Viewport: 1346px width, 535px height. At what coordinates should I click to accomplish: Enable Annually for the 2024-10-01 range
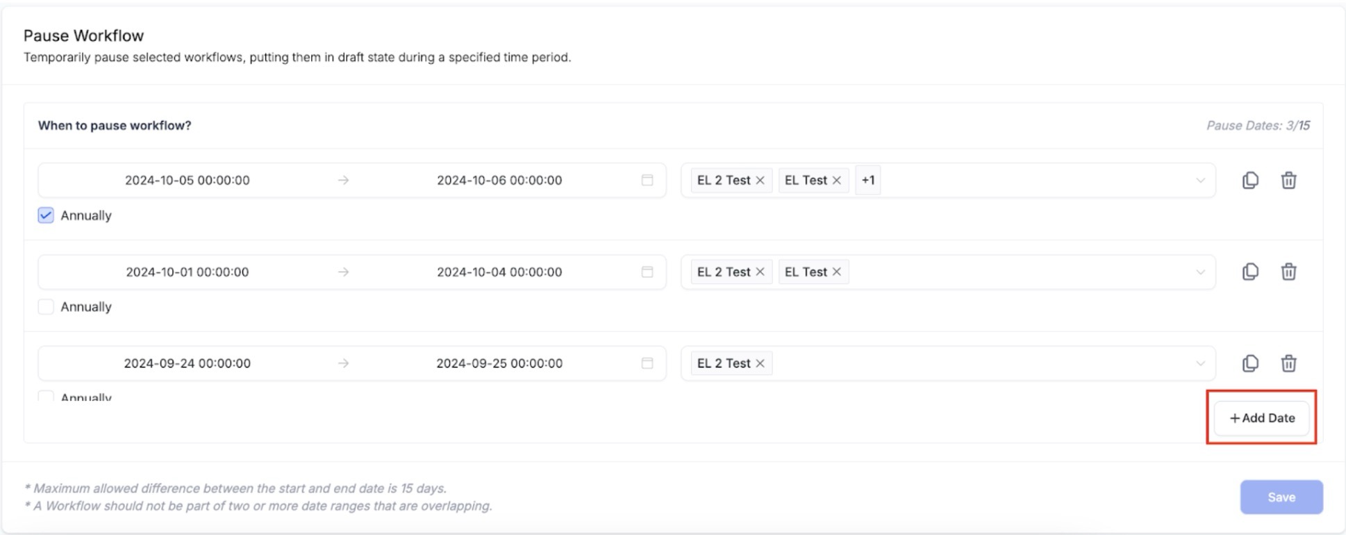(x=46, y=306)
